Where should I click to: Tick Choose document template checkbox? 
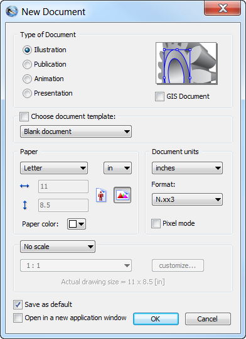24,116
